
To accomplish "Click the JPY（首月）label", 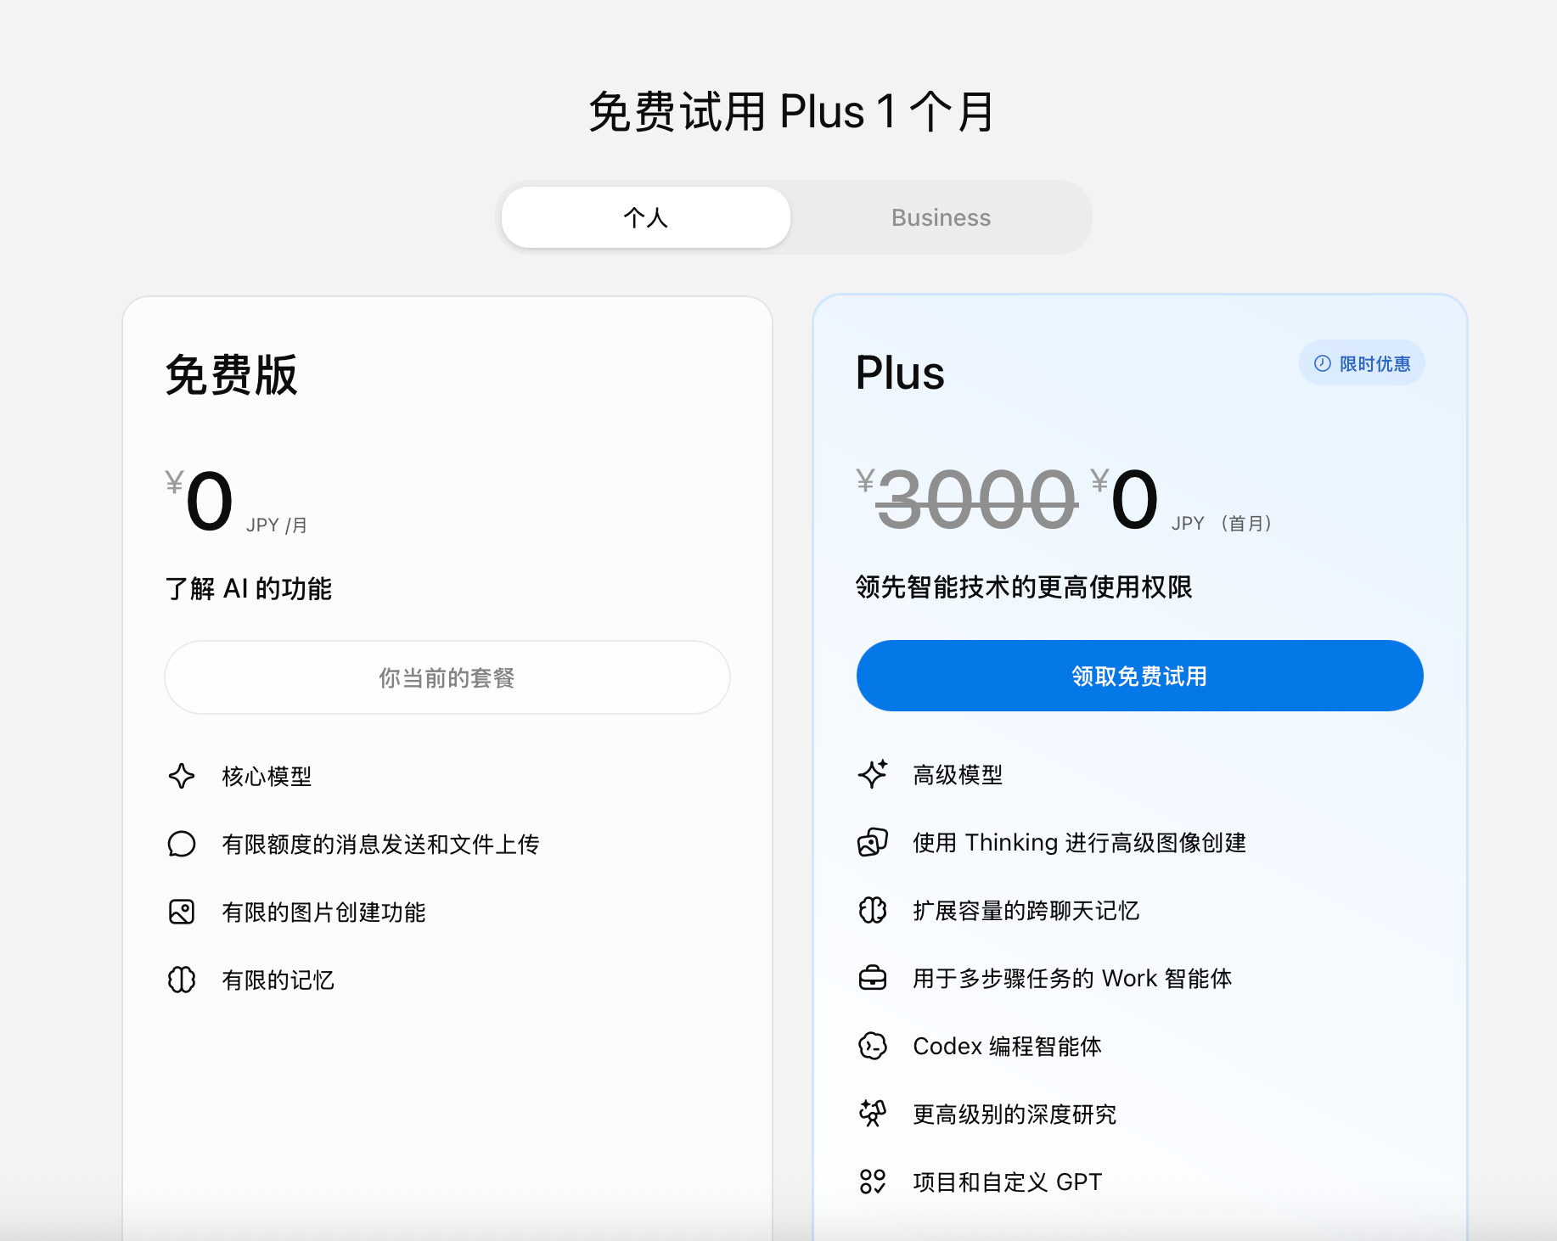I will click(x=1222, y=523).
